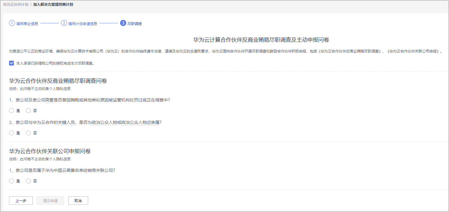Screen dimensions: 449x212
Task: Open 华为云伙伴计划 breadcrumb link
Action: click(x=16, y=5)
